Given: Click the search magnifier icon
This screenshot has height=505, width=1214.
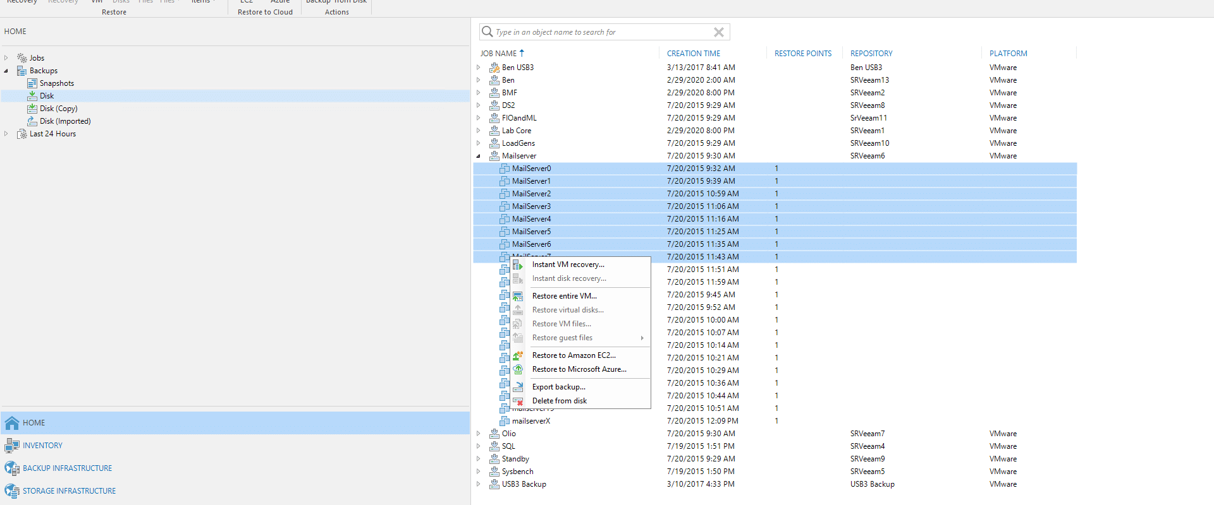Looking at the screenshot, I should [487, 32].
